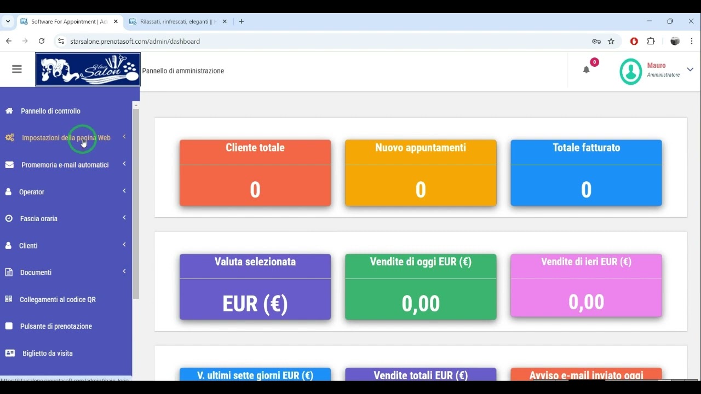Image resolution: width=701 pixels, height=394 pixels.
Task: Open the notifications bell icon
Action: (586, 69)
